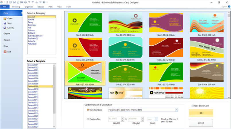Select the Brilliant category
The width and height of the screenshot is (231, 129).
click(x=31, y=33)
